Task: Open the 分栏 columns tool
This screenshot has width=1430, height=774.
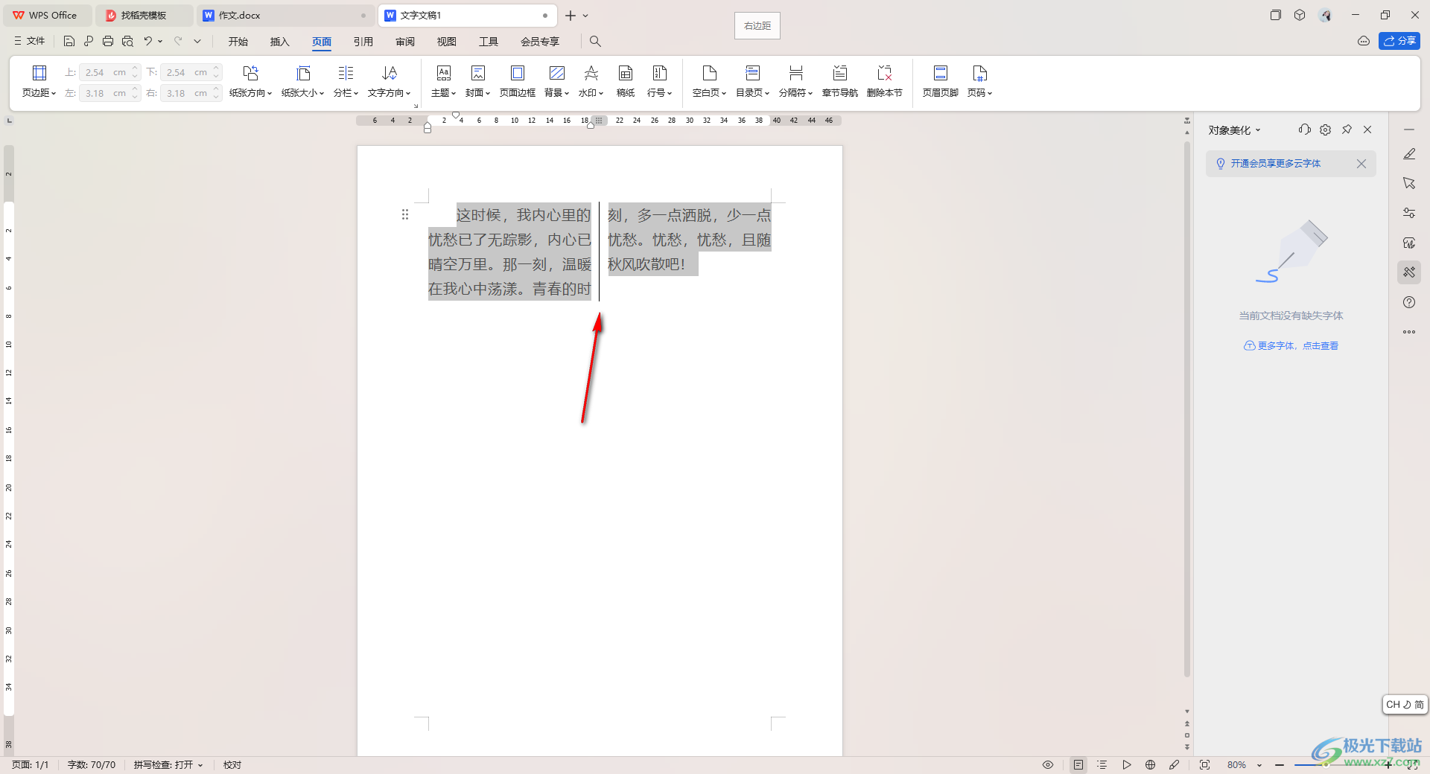Action: [346, 81]
